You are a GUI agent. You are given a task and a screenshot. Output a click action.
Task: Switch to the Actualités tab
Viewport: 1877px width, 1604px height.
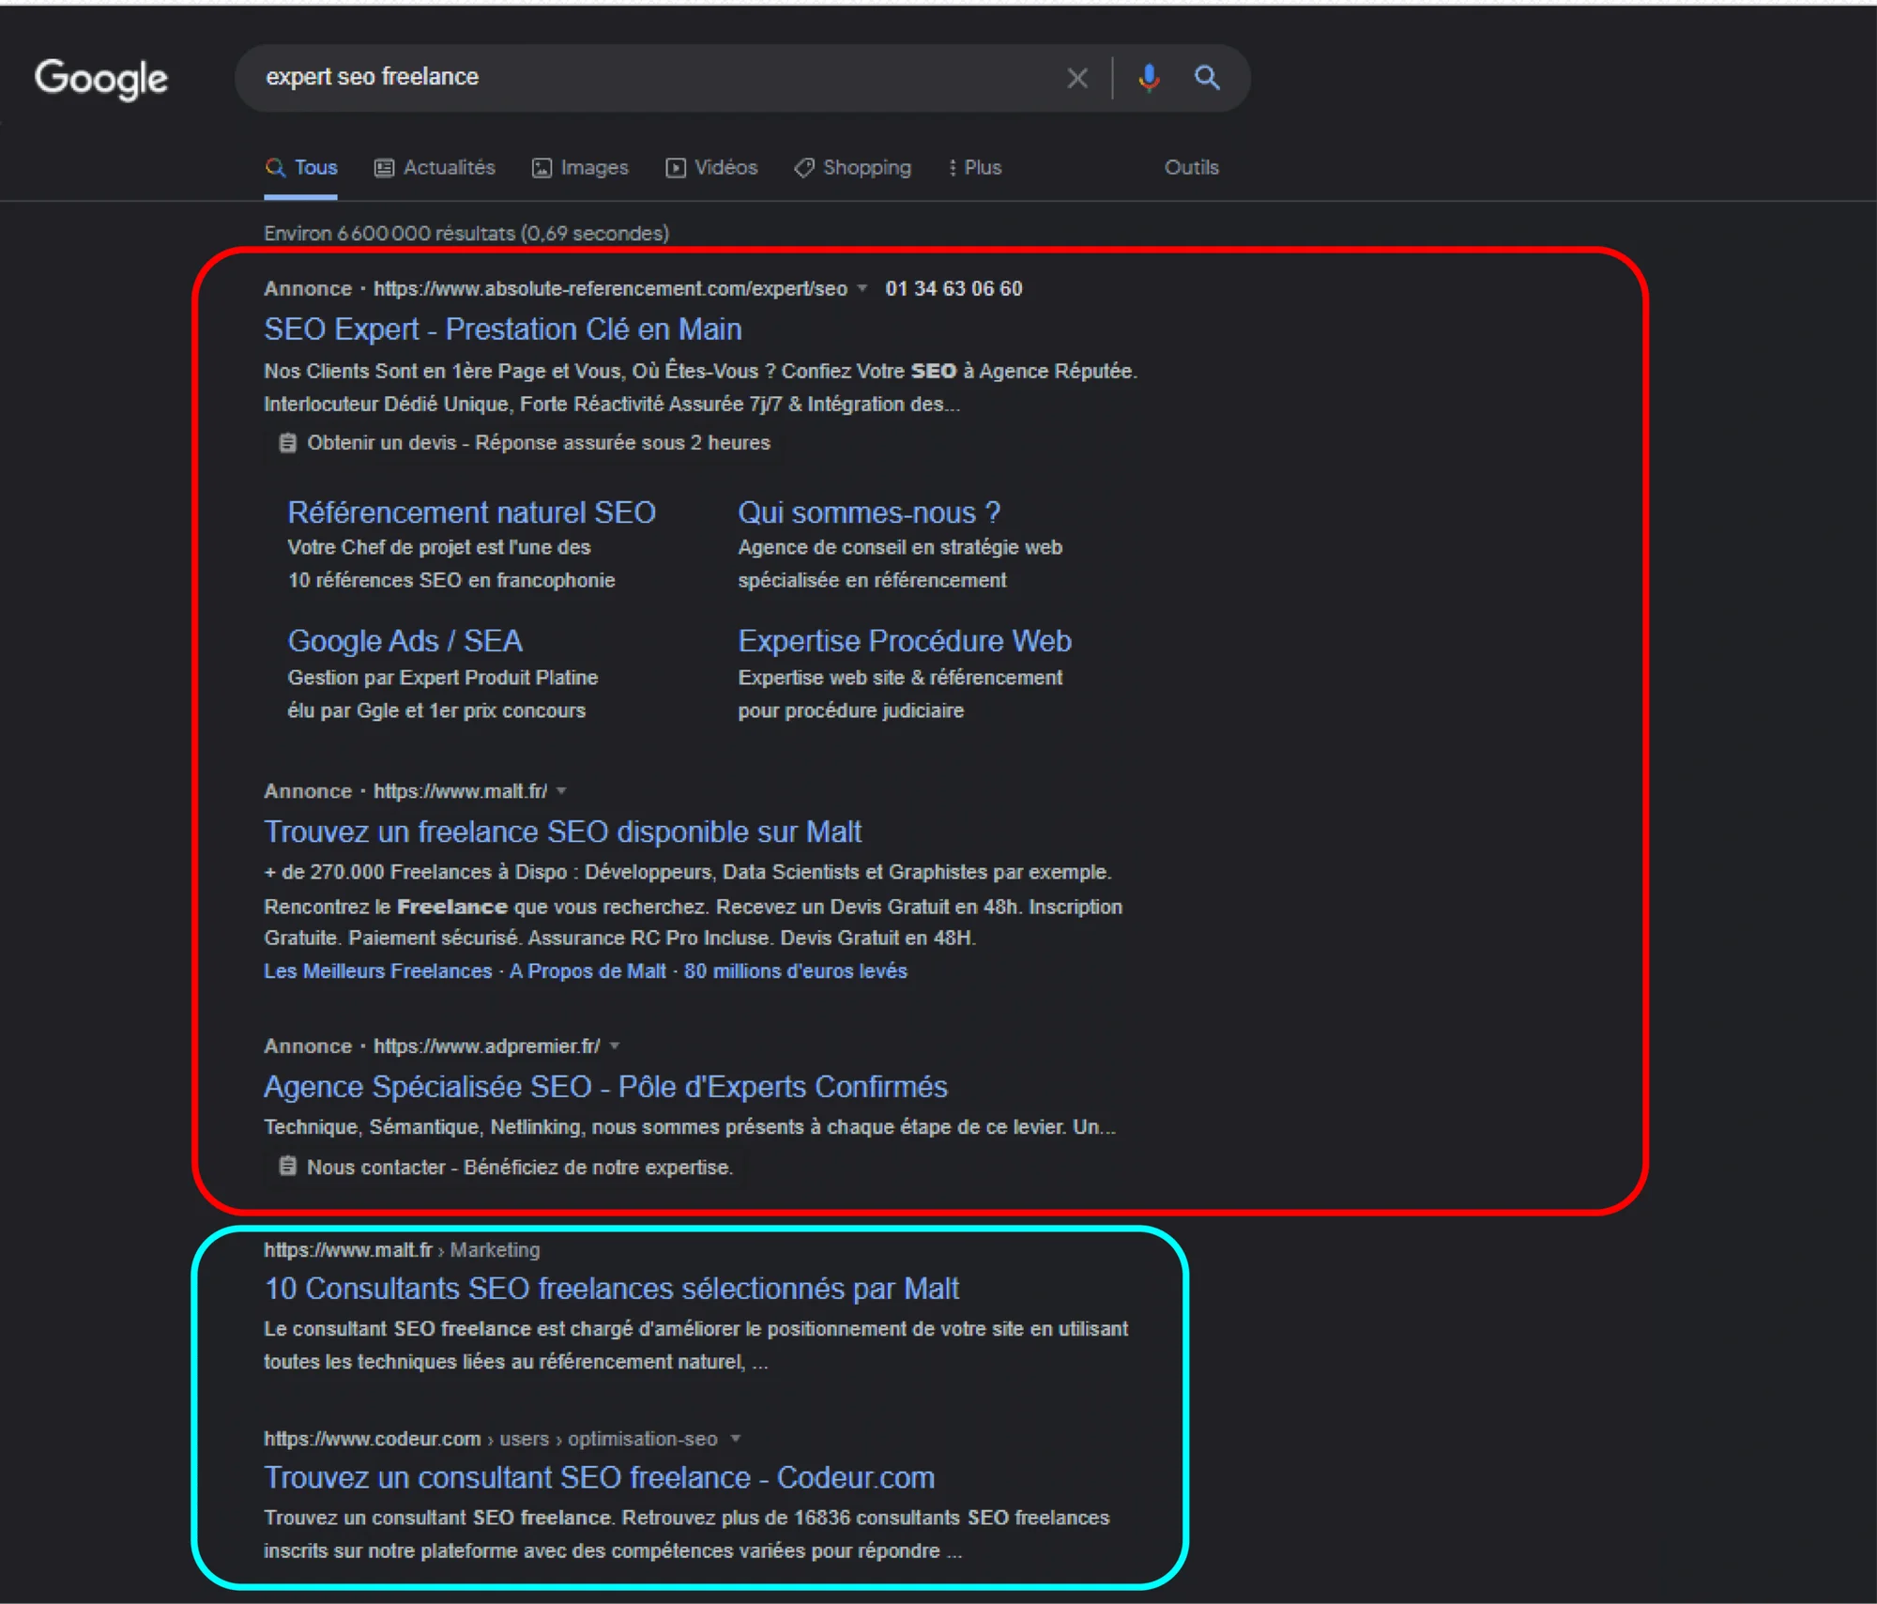[x=435, y=168]
